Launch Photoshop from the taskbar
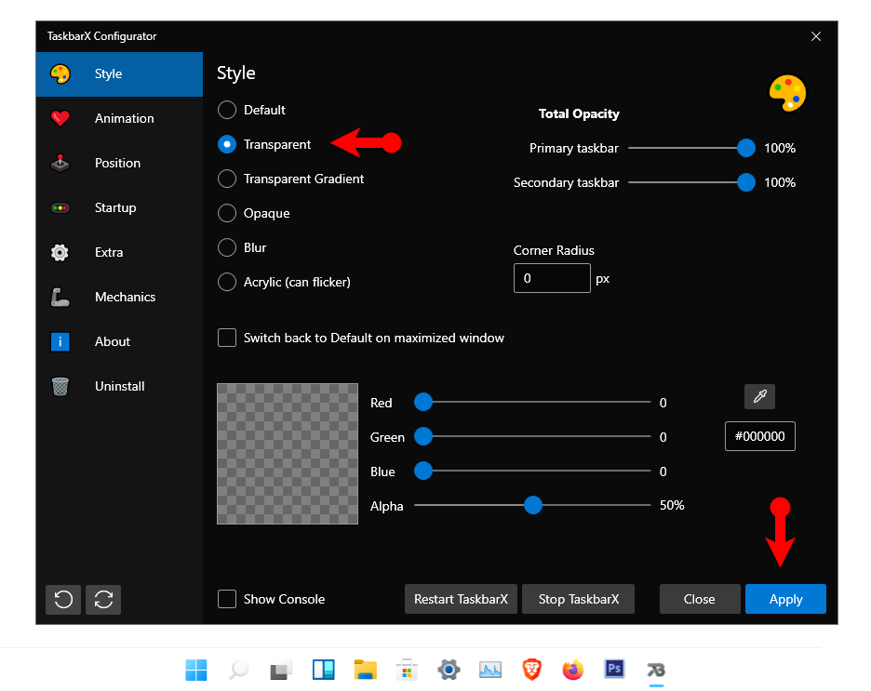Viewport: 871px width, 691px height. coord(614,669)
